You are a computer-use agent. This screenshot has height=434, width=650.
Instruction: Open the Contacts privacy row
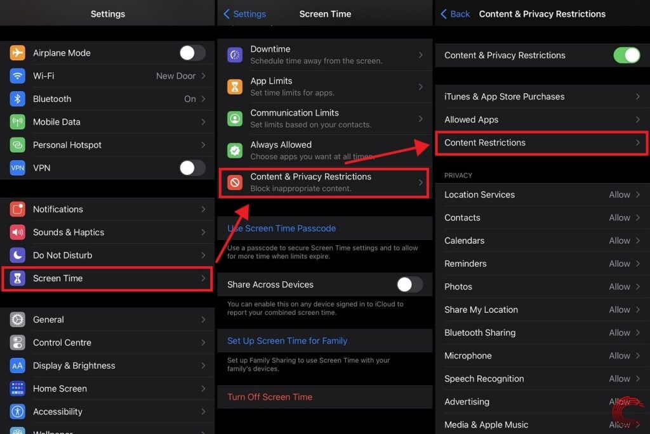tap(542, 217)
